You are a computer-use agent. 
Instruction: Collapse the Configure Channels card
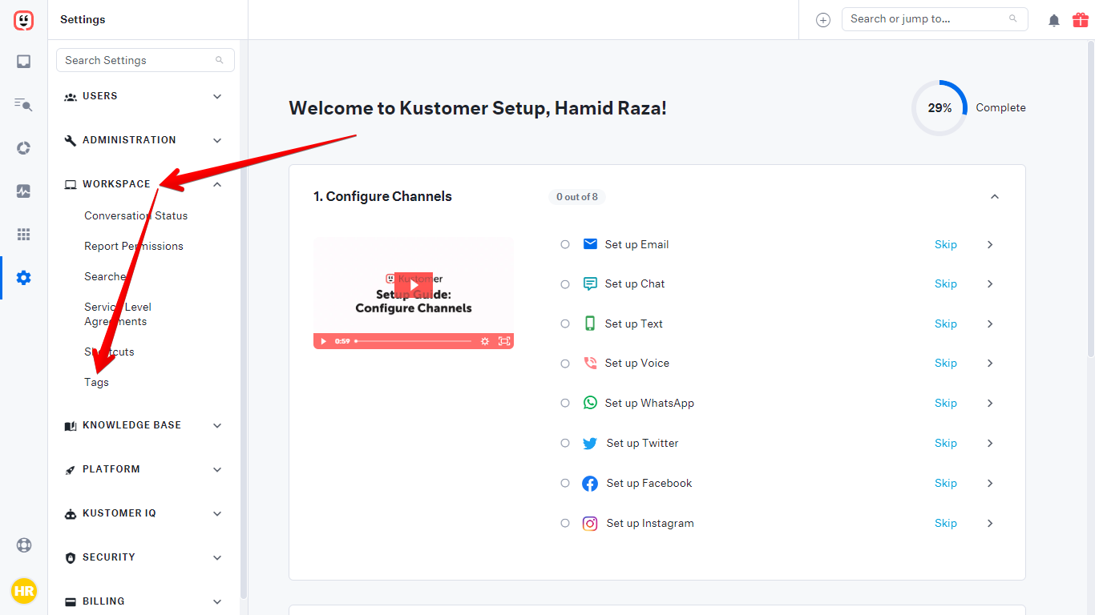click(995, 196)
